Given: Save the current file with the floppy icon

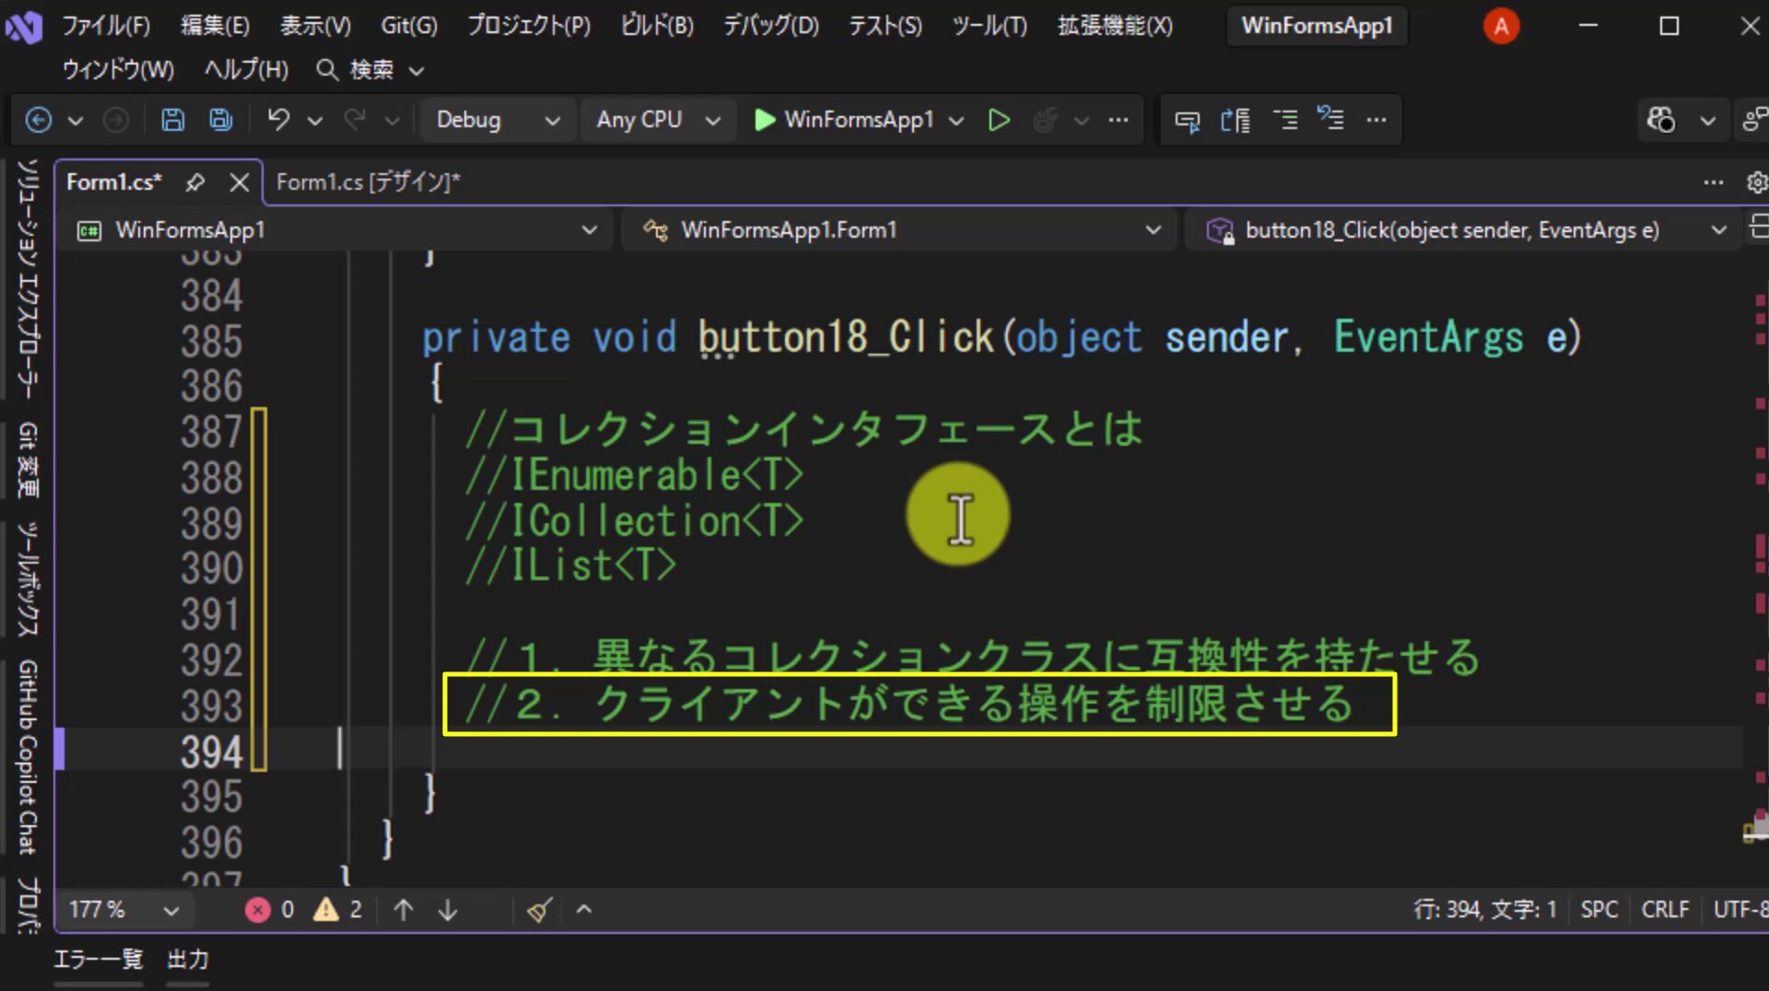Looking at the screenshot, I should [172, 120].
